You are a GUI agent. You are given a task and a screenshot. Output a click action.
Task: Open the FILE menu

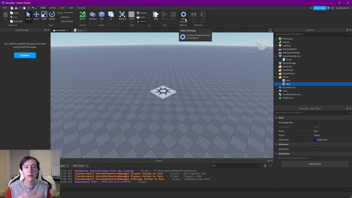pos(5,8)
